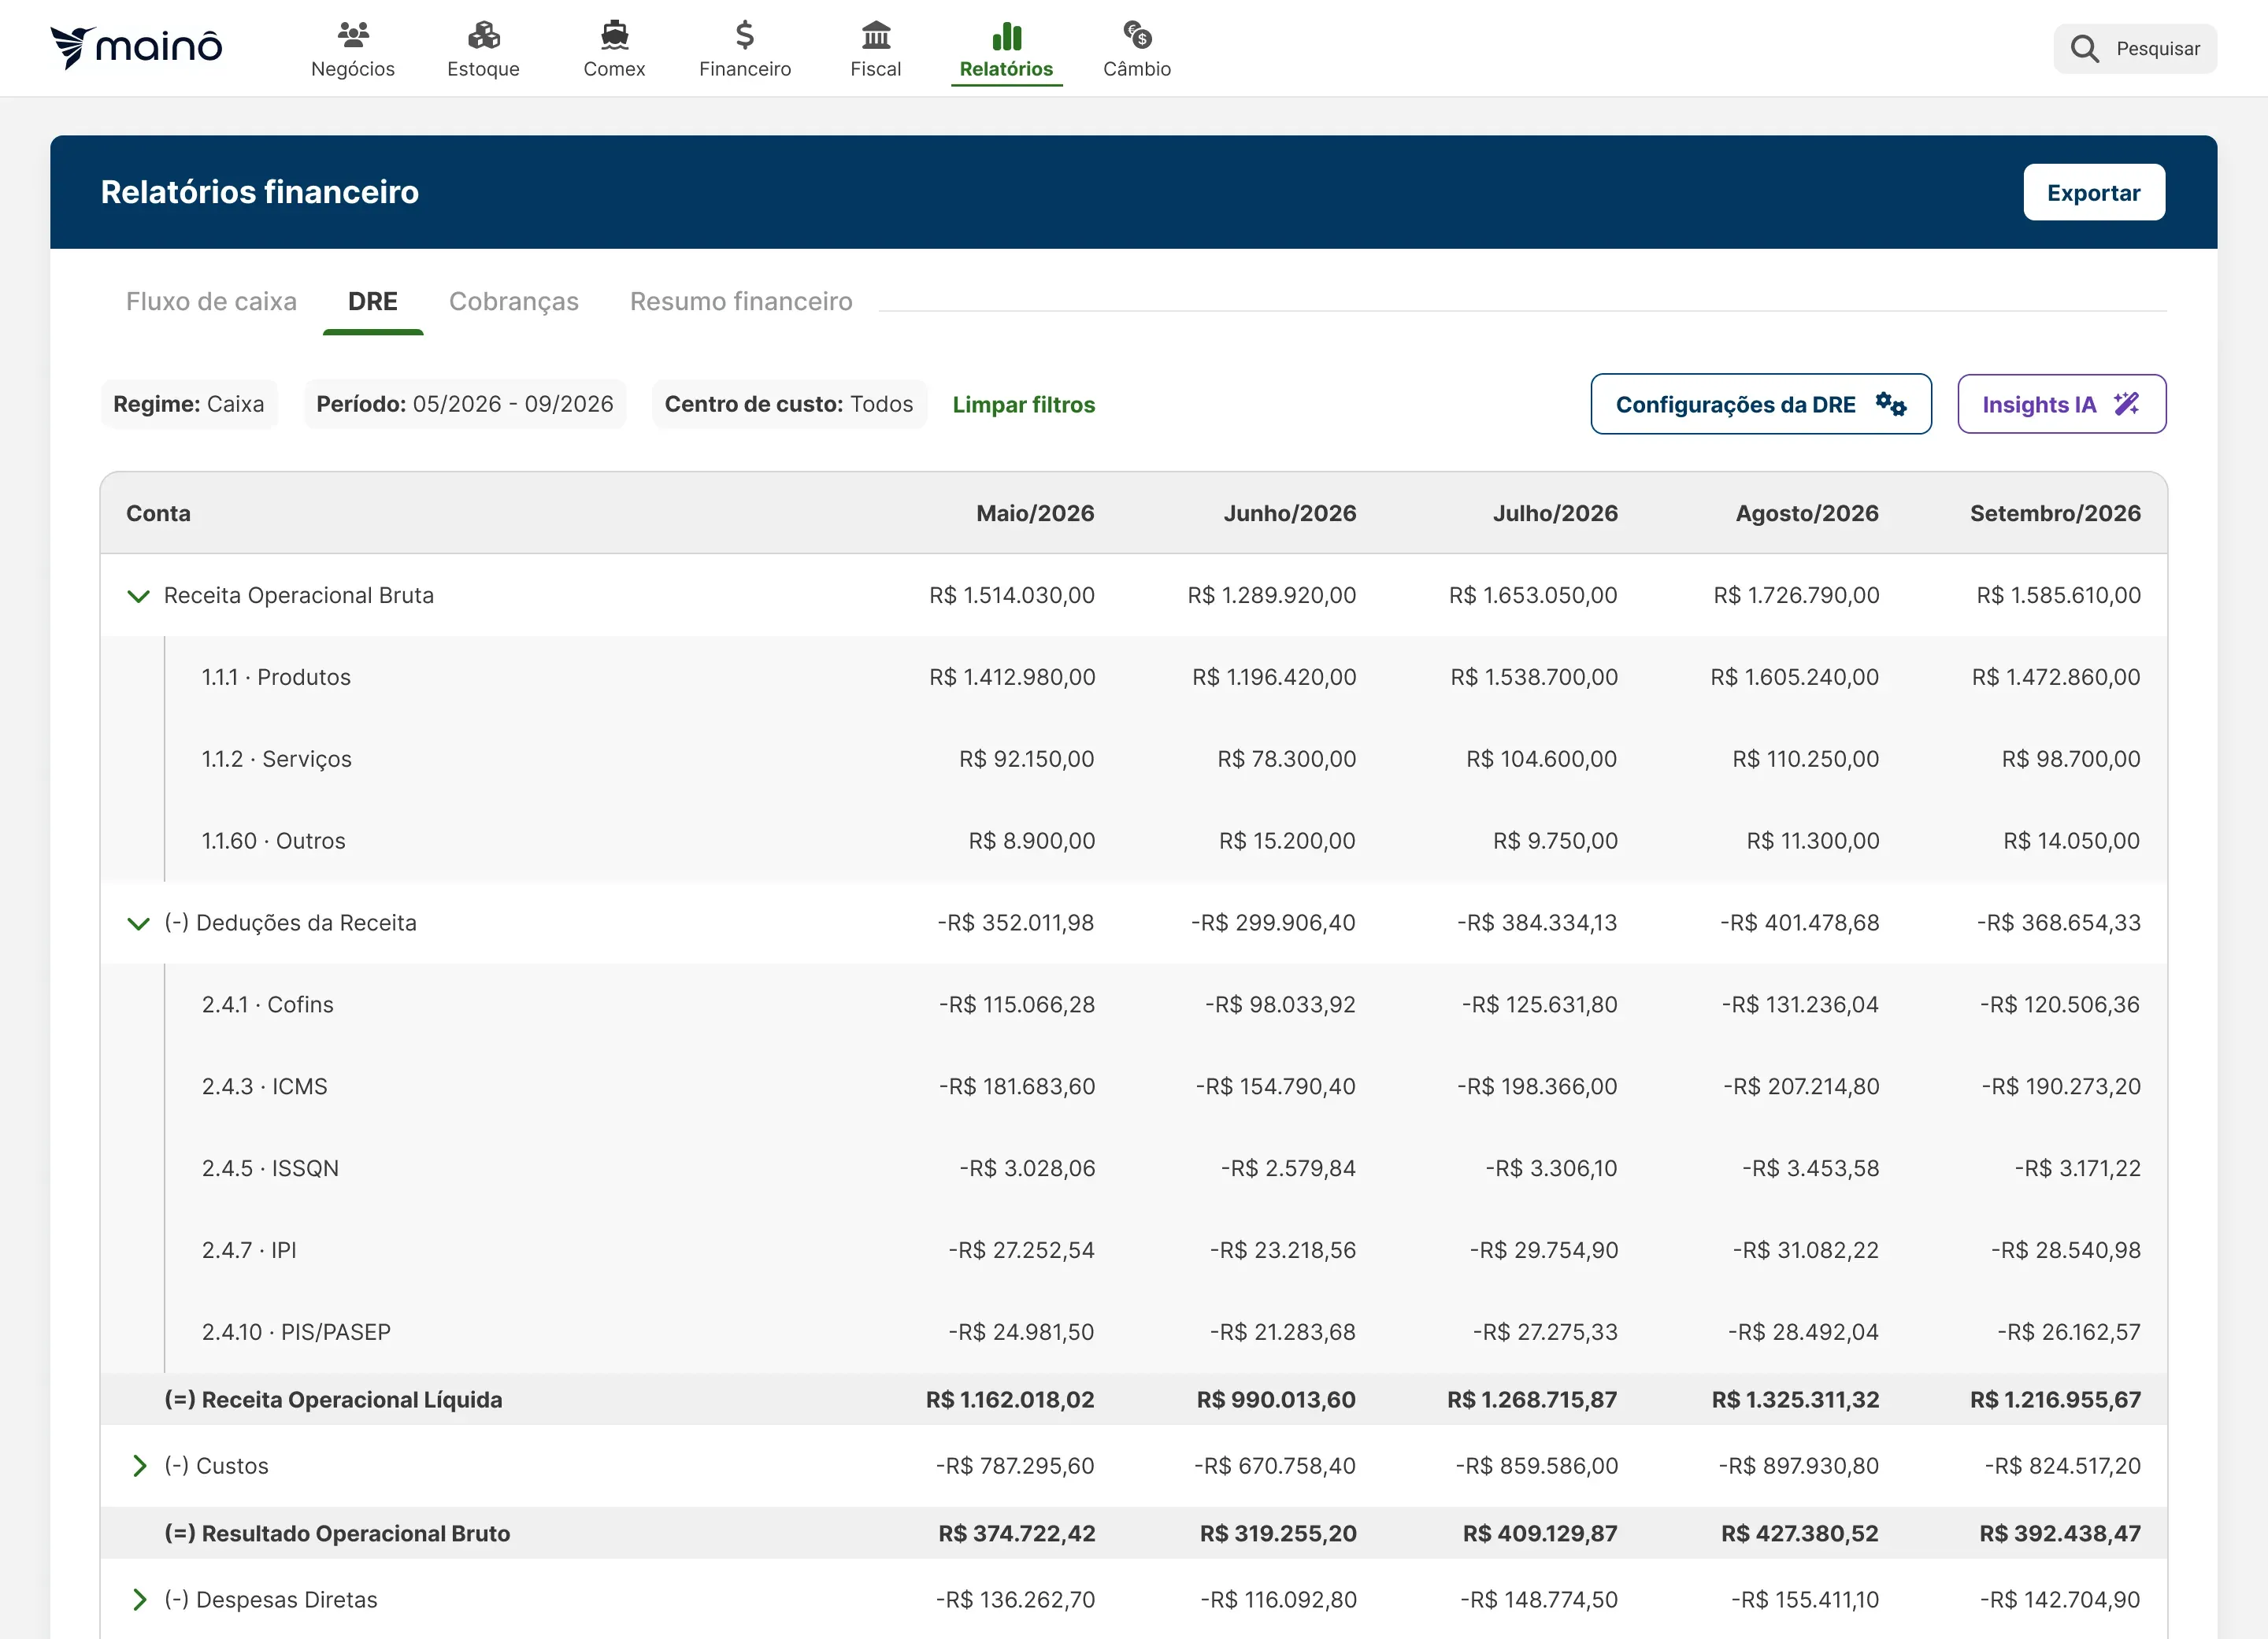The width and height of the screenshot is (2268, 1639).
Task: Click value R$ 15.200,00 in Junho
Action: click(x=1287, y=842)
